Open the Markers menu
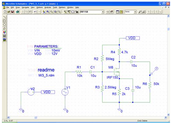 [x=62, y=8]
